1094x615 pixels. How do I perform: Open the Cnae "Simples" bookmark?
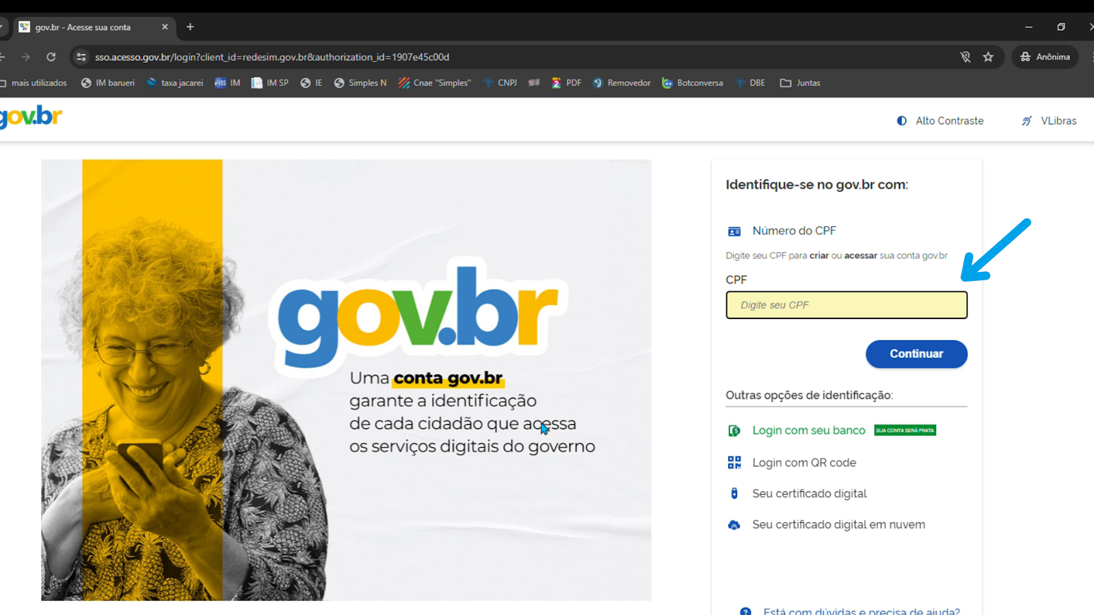point(435,83)
